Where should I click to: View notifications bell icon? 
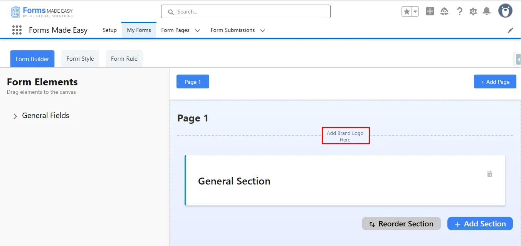(487, 12)
